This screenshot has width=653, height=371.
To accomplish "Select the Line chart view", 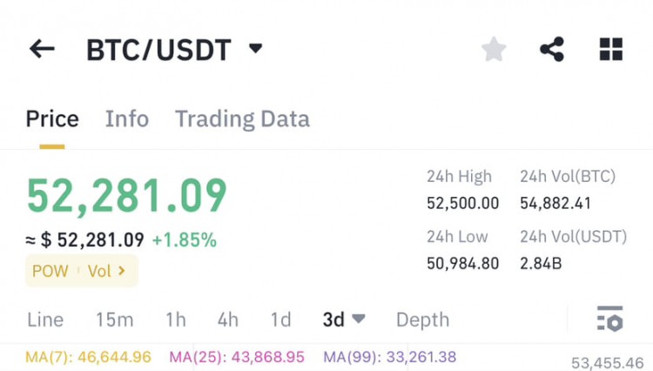I will 45,320.
